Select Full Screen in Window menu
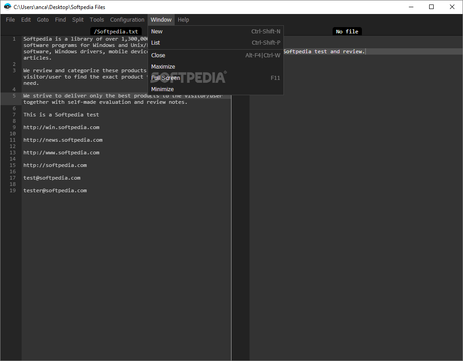 click(216, 78)
